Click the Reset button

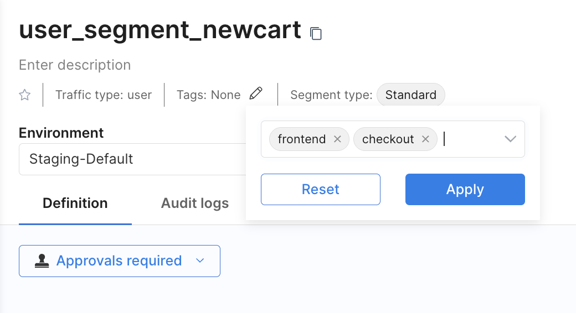coord(320,190)
